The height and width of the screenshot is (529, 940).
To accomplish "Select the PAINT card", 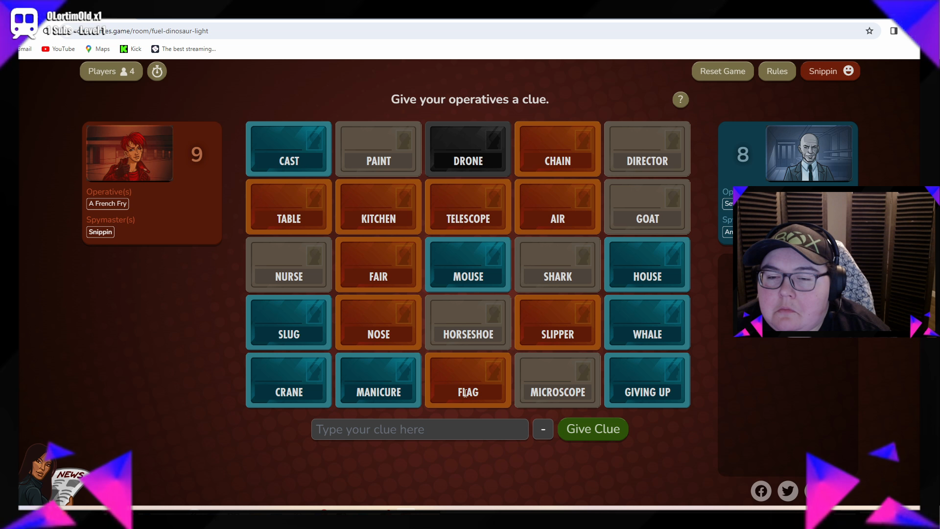I will click(378, 149).
